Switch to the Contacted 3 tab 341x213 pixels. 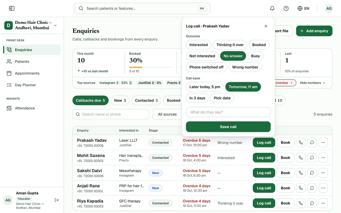[x=146, y=101]
